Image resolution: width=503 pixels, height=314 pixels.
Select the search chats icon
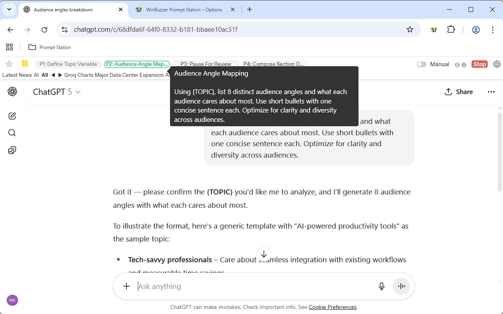pos(12,133)
